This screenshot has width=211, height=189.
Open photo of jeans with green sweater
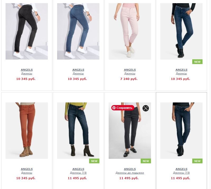78,130
